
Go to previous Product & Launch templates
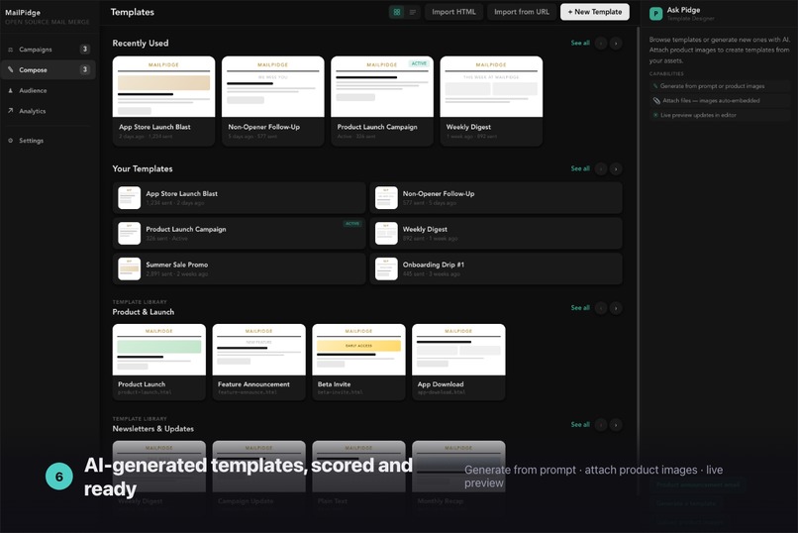click(x=601, y=308)
